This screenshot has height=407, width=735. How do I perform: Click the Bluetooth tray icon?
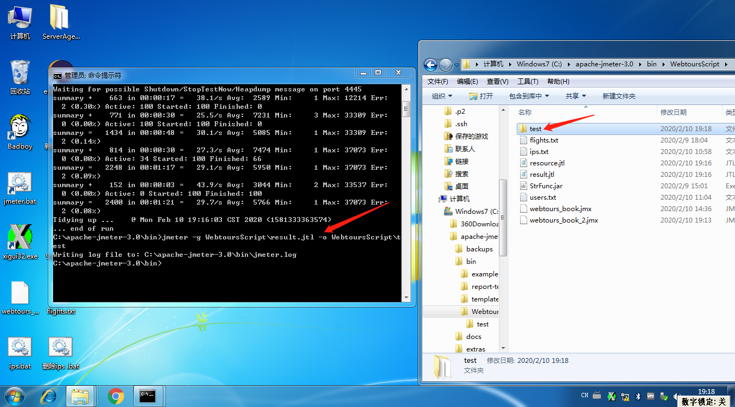[639, 396]
